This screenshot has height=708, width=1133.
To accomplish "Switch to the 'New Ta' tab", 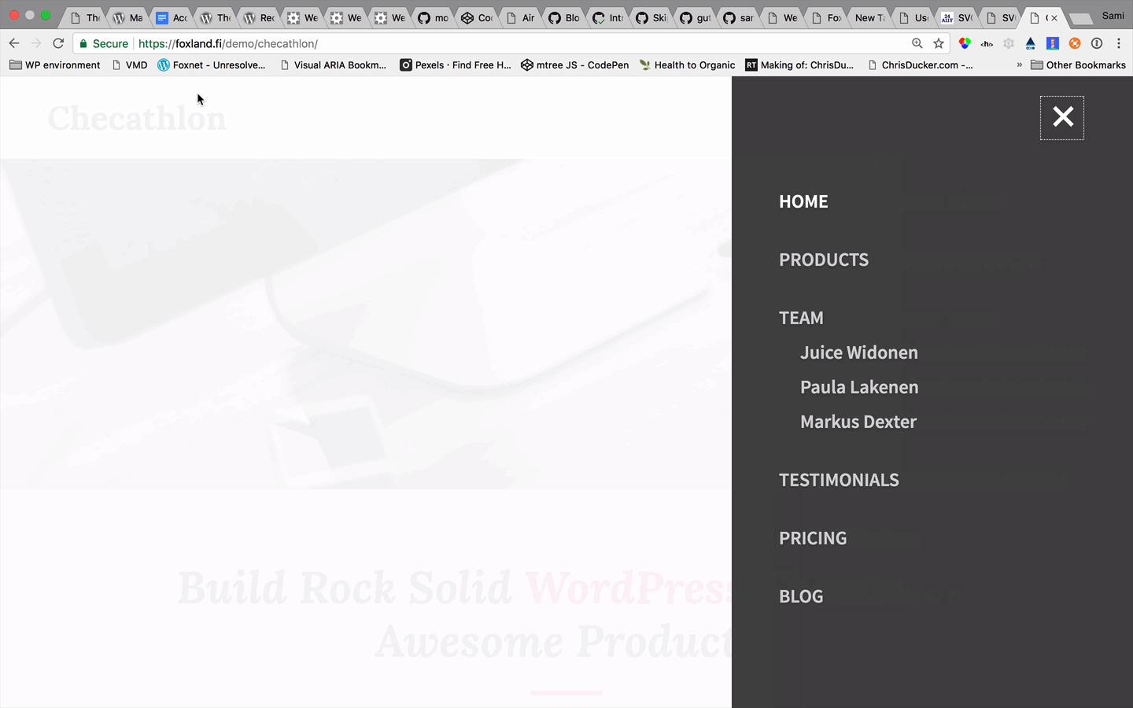I will (870, 17).
